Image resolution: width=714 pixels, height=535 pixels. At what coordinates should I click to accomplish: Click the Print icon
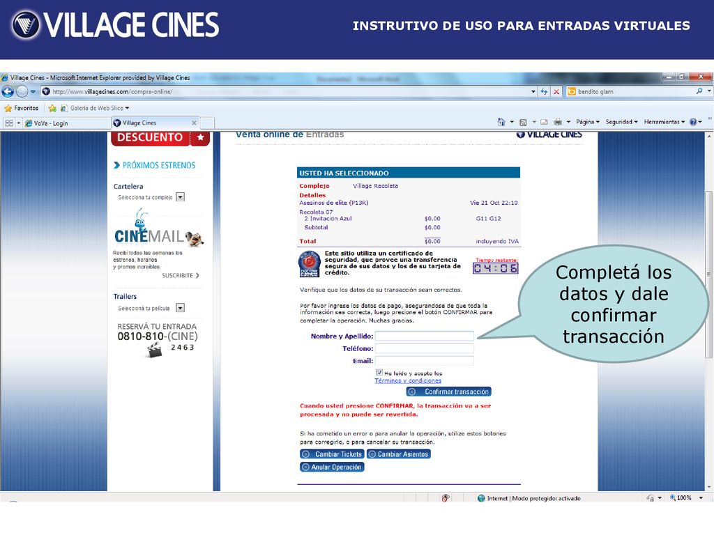558,122
